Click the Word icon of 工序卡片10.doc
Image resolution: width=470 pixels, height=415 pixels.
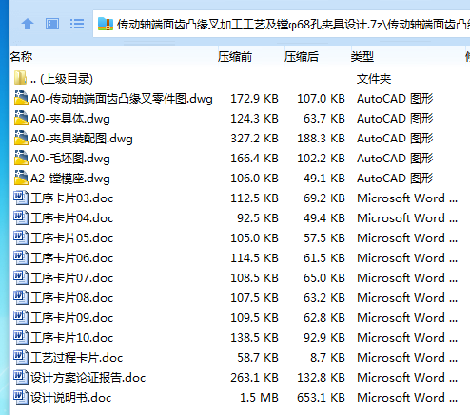click(21, 337)
